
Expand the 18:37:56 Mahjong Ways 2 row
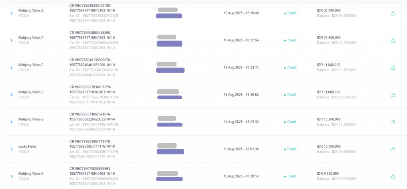pos(12,40)
